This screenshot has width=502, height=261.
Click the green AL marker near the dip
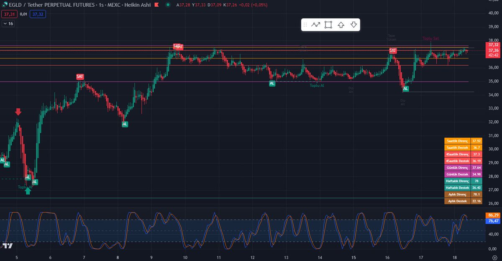(405, 89)
